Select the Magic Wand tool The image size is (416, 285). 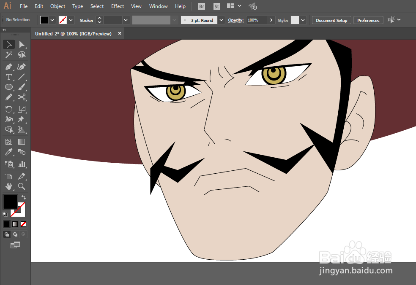9,55
